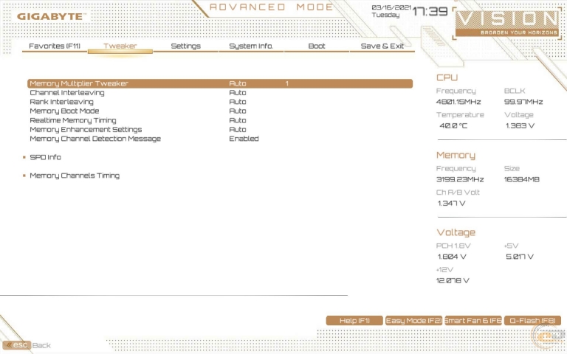The image size is (567, 354).
Task: Select the Save & Exit tab
Action: pos(382,46)
